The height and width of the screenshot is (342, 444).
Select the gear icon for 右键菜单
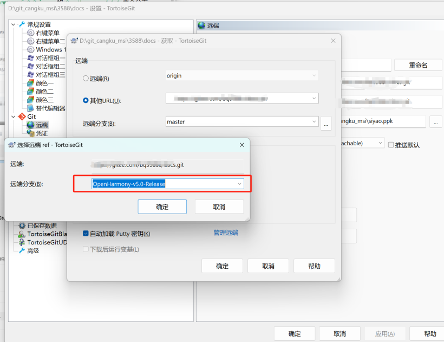pos(30,33)
